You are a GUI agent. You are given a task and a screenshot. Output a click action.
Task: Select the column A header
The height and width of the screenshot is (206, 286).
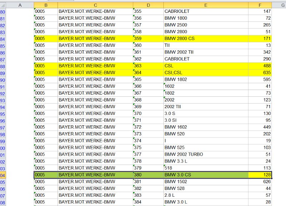click(20, 4)
